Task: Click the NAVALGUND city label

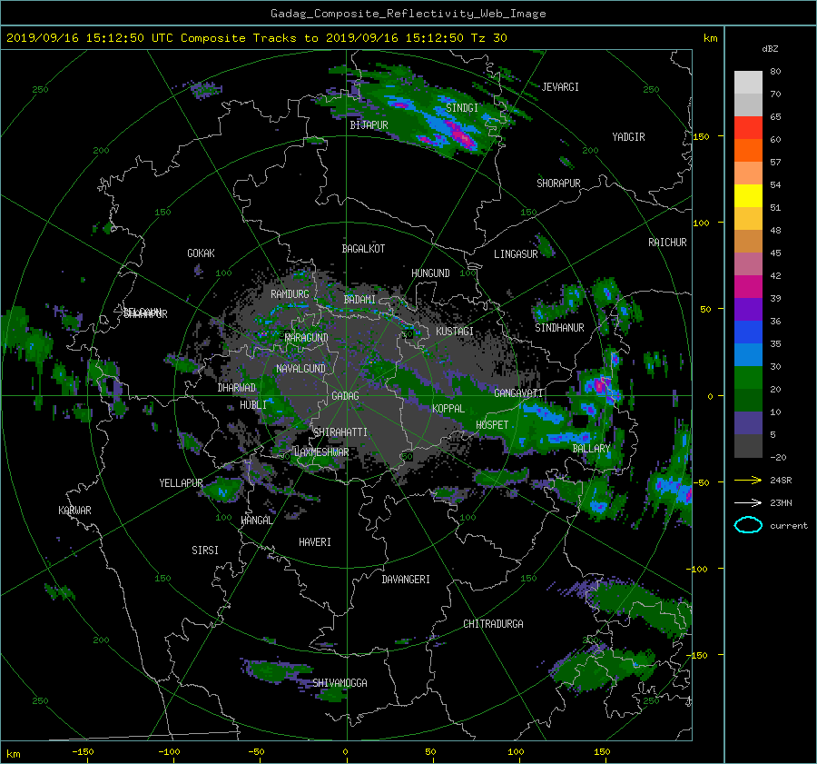Action: pyautogui.click(x=300, y=369)
